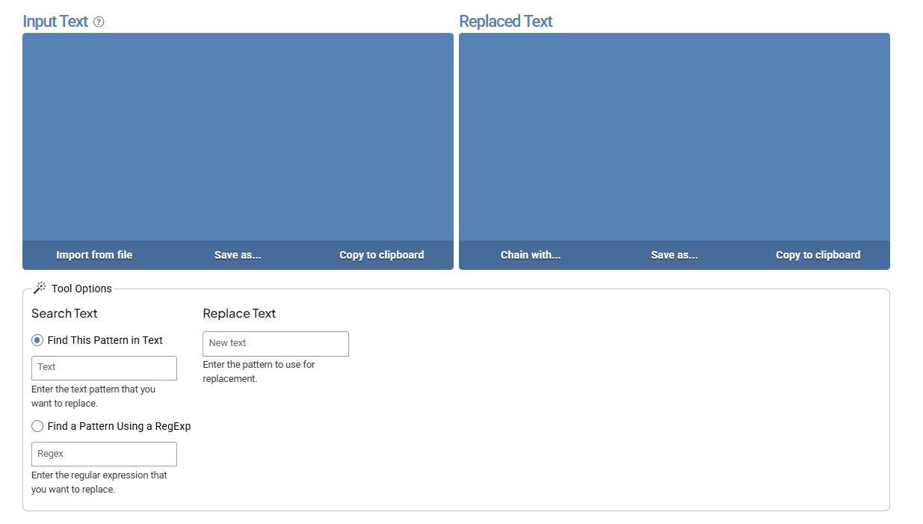Screen dimensions: 923x524
Task: Focus the Text search pattern field
Action: tap(104, 368)
